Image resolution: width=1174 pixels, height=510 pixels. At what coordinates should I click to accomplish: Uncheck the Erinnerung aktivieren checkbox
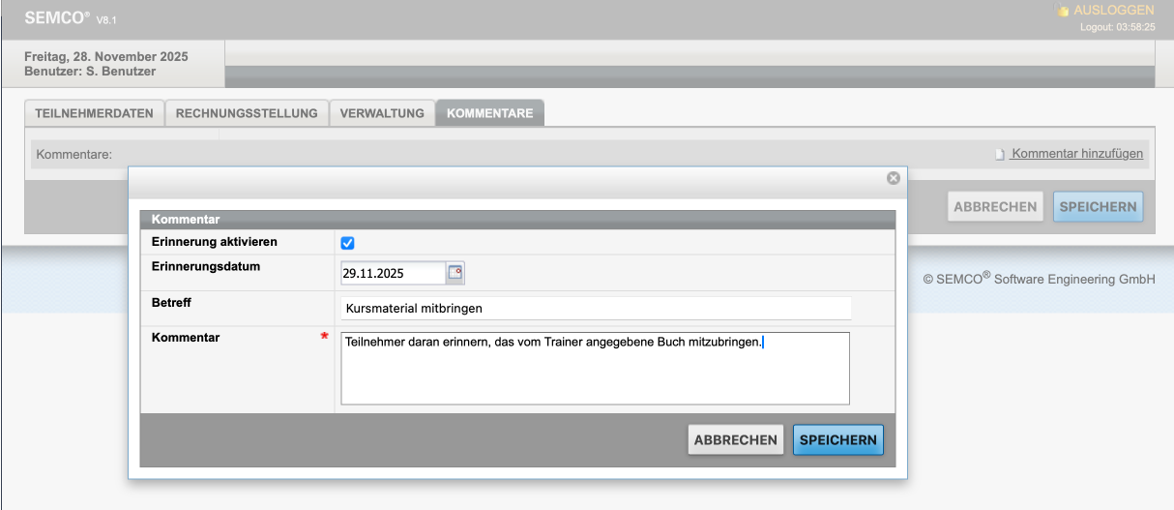click(348, 243)
